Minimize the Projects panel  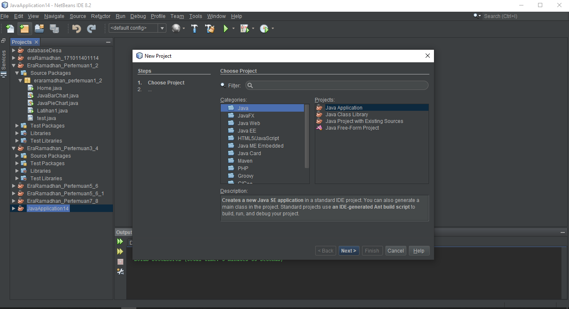(x=108, y=42)
